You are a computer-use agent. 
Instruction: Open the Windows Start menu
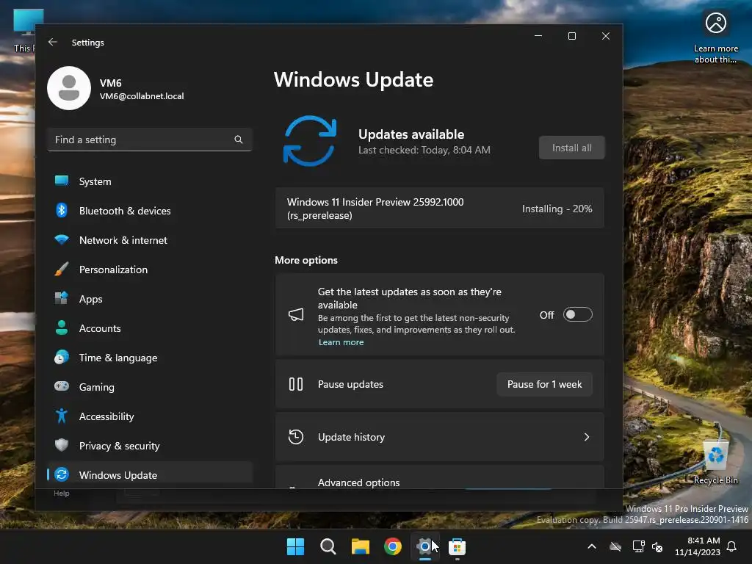295,546
